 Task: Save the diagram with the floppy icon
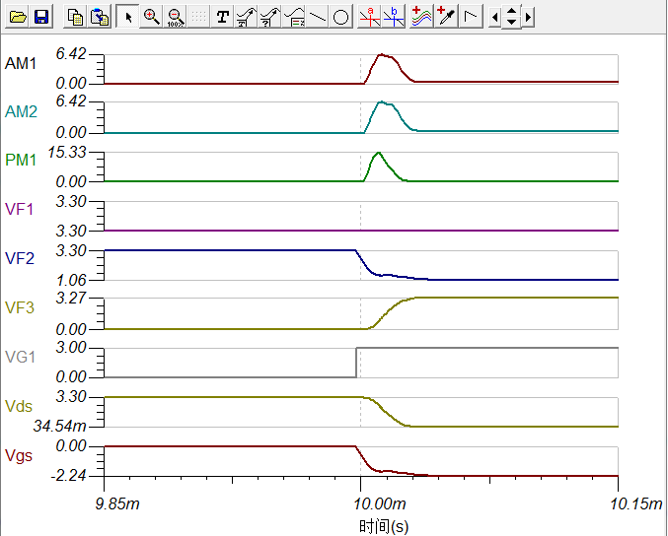coord(40,17)
